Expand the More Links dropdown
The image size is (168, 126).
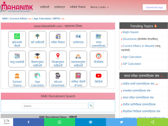[99, 7]
